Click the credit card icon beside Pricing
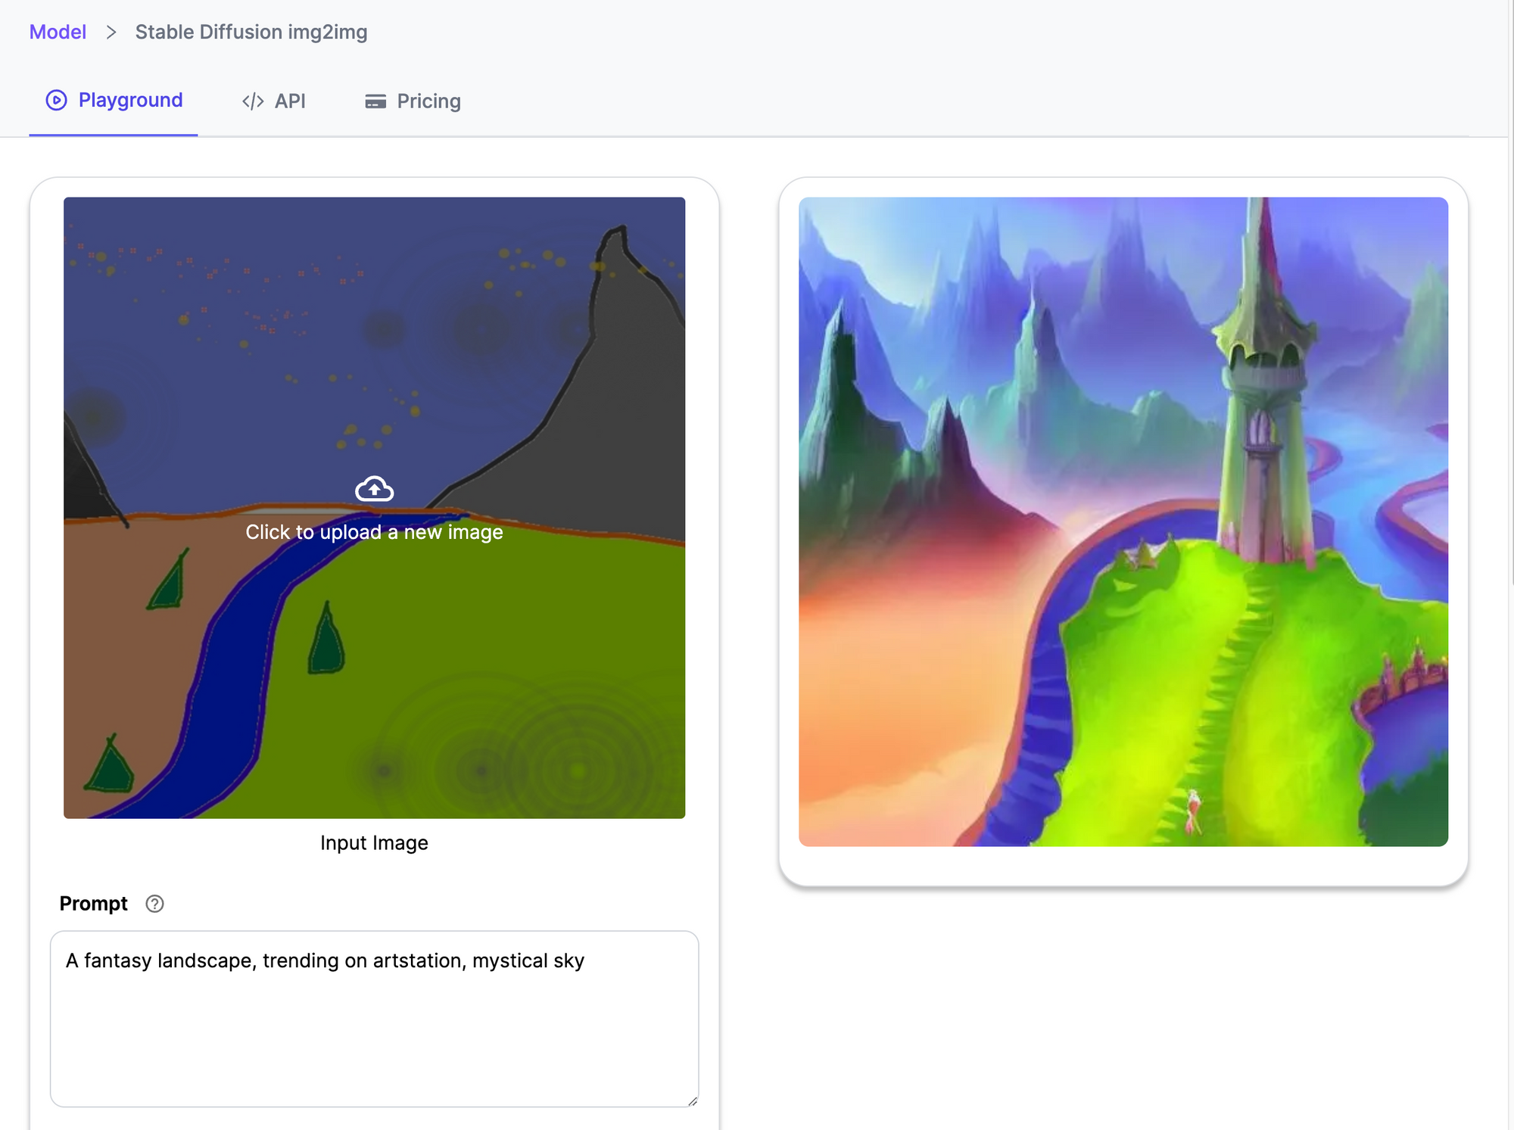The image size is (1514, 1130). point(375,101)
